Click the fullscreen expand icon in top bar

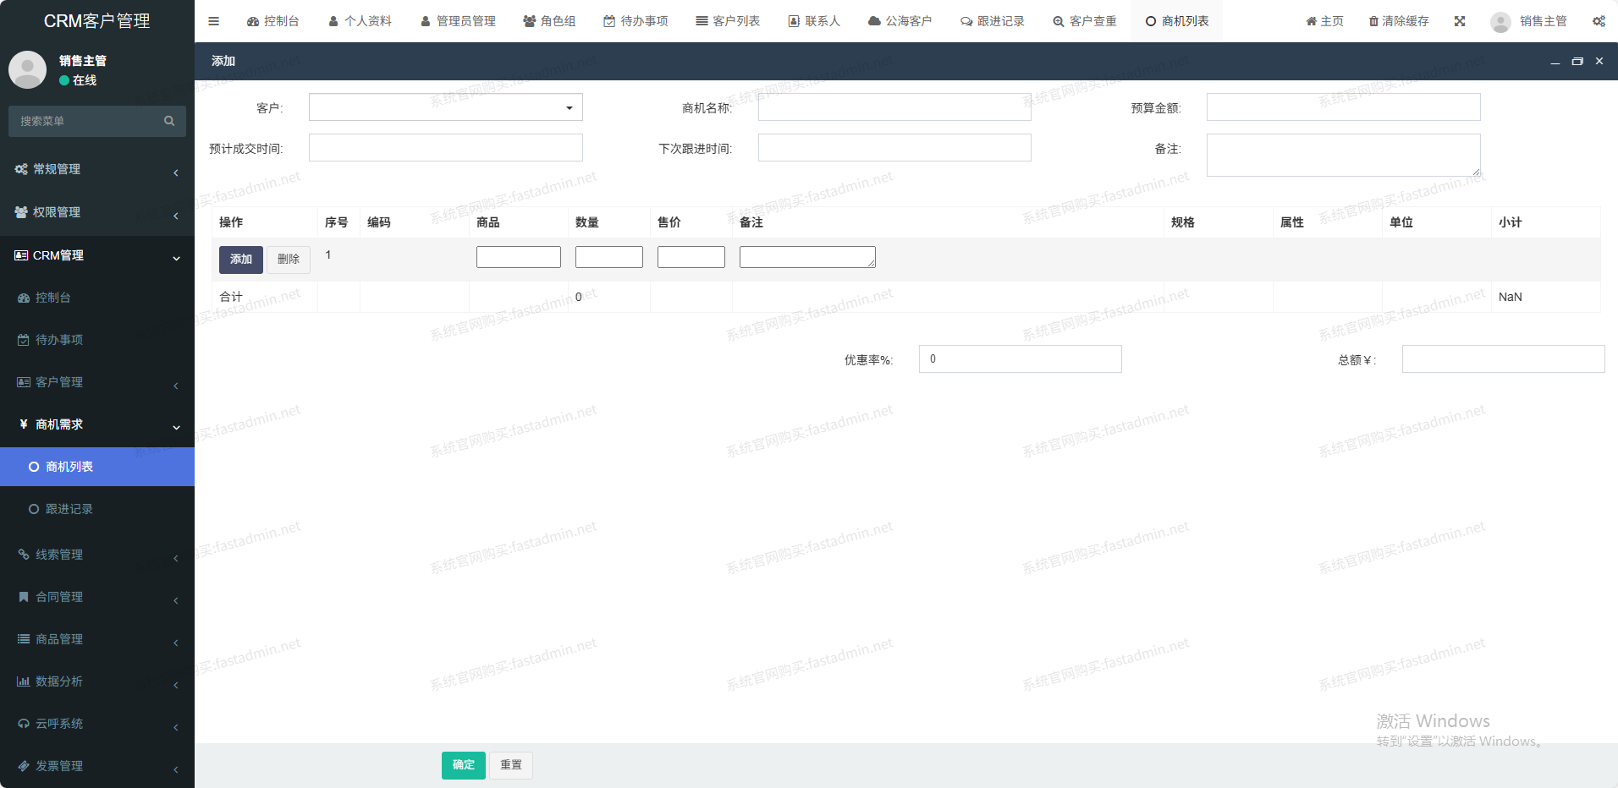[1460, 21]
